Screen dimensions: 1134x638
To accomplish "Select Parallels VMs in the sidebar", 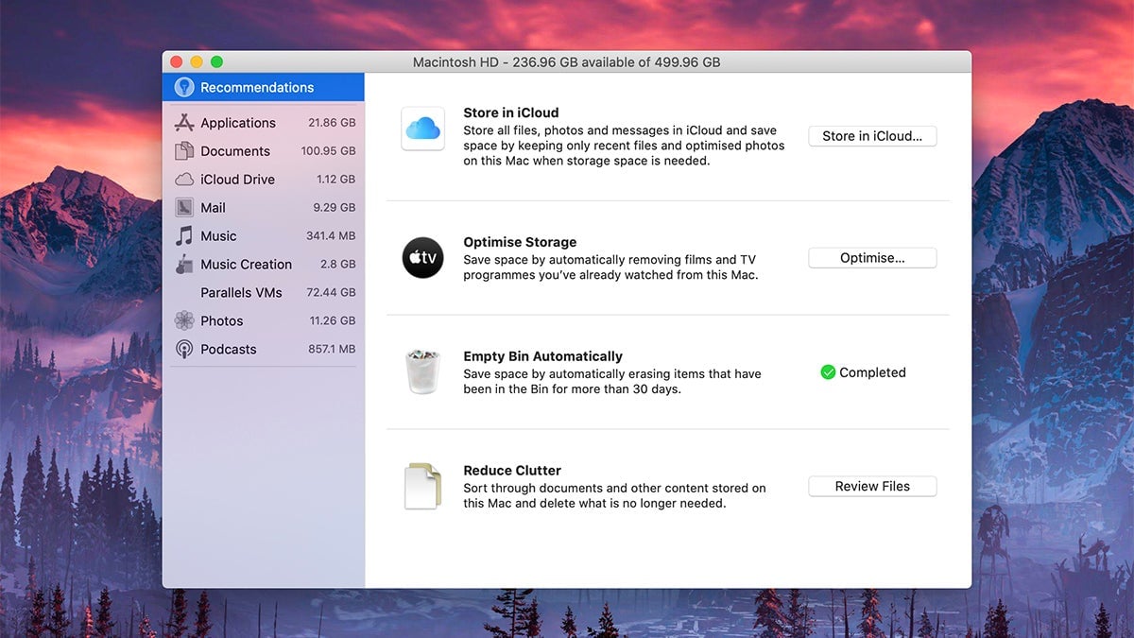I will pyautogui.click(x=241, y=292).
